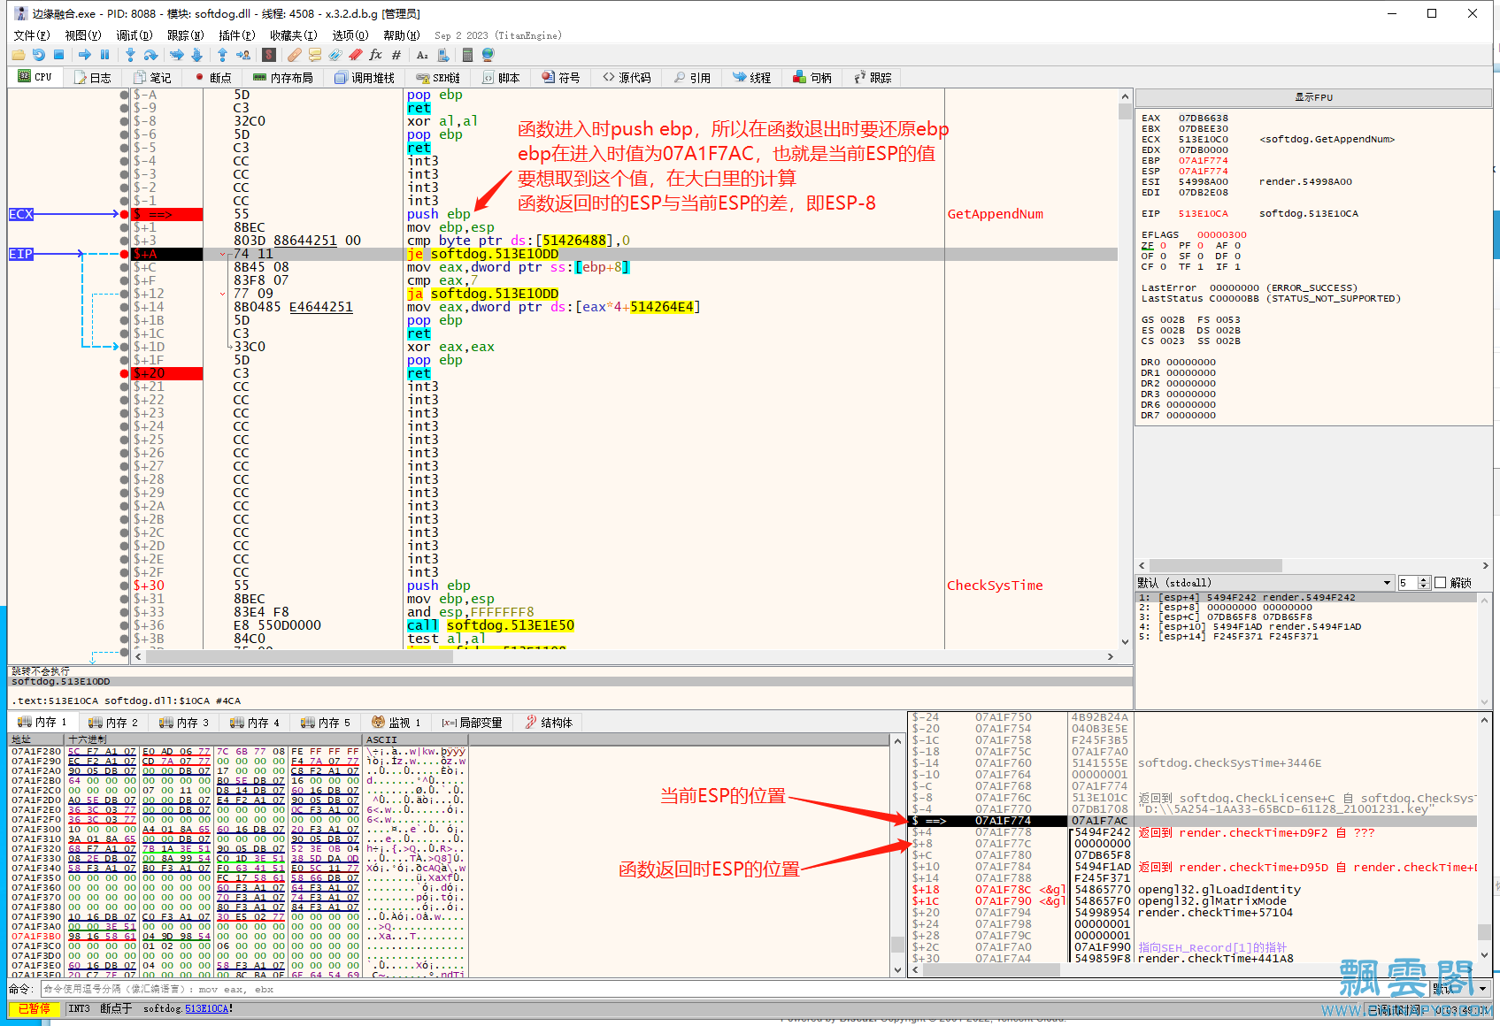This screenshot has height=1026, width=1500.
Task: Click the Az strings search icon
Action: pyautogui.click(x=422, y=55)
